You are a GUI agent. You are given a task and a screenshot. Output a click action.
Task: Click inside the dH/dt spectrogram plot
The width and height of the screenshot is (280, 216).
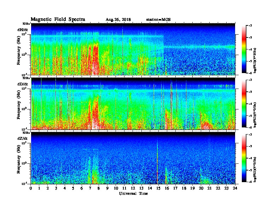coord(133,49)
